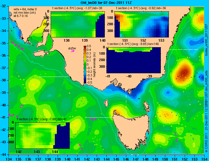Click the 300 depth tick on lat=-36 inset
This screenshot has height=161, width=209.
coord(111,31)
